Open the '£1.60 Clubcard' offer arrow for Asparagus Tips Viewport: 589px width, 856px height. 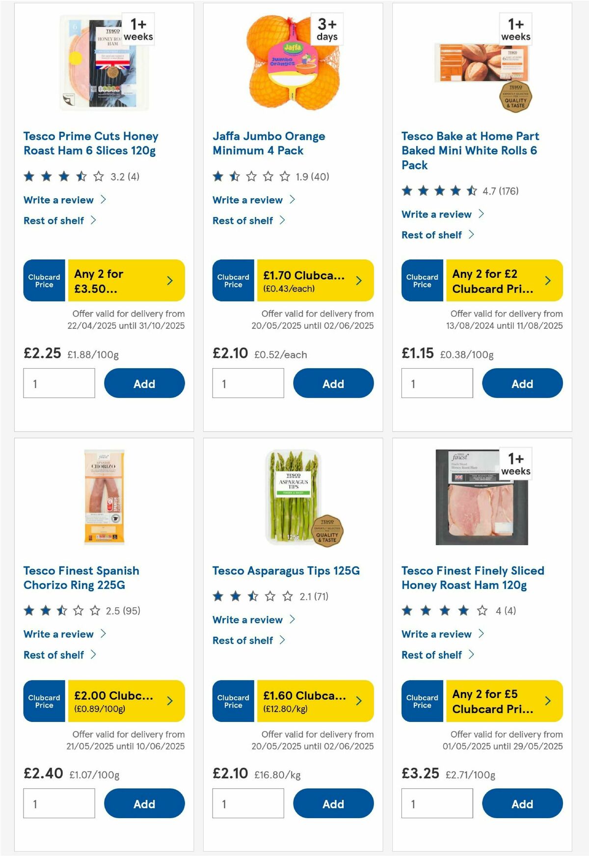(x=359, y=701)
